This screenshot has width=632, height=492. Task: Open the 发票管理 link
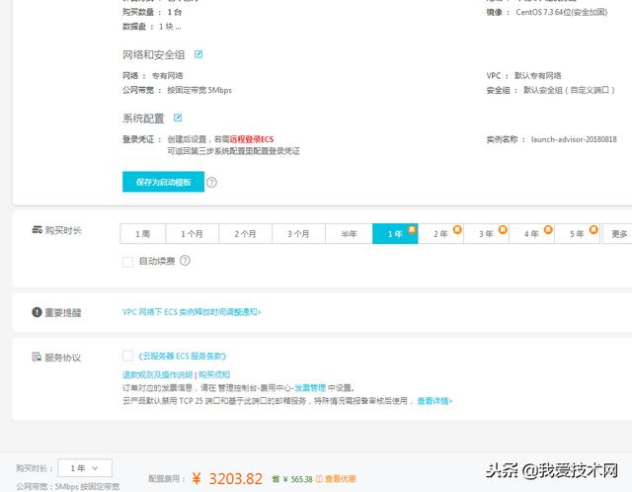pos(310,388)
